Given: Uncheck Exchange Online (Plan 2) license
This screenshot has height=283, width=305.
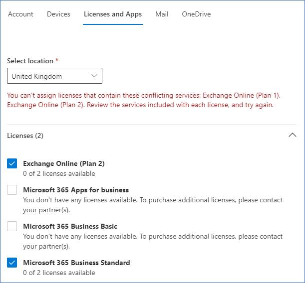Looking at the screenshot, I should click(12, 163).
